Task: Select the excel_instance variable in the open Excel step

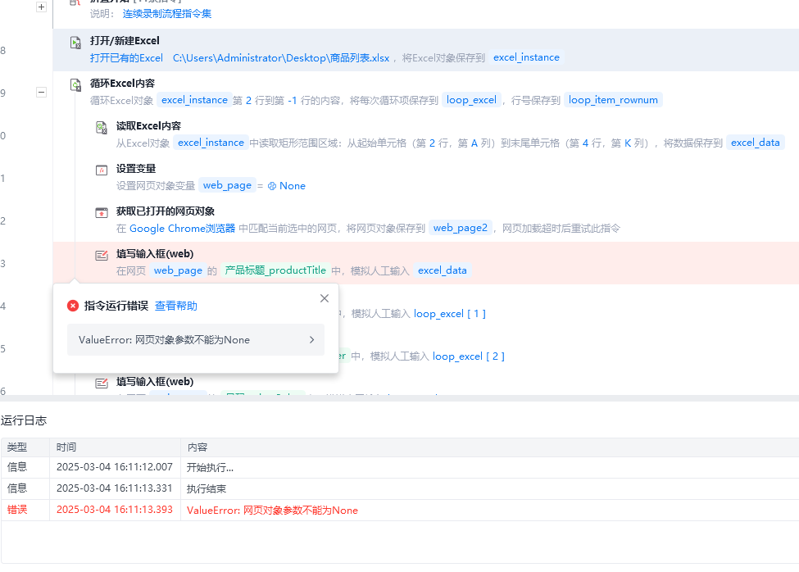Action: (x=526, y=57)
